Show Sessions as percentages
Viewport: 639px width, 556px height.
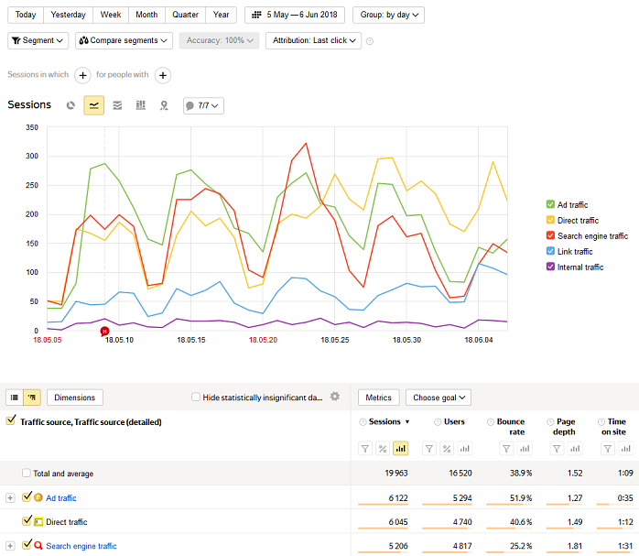383,449
